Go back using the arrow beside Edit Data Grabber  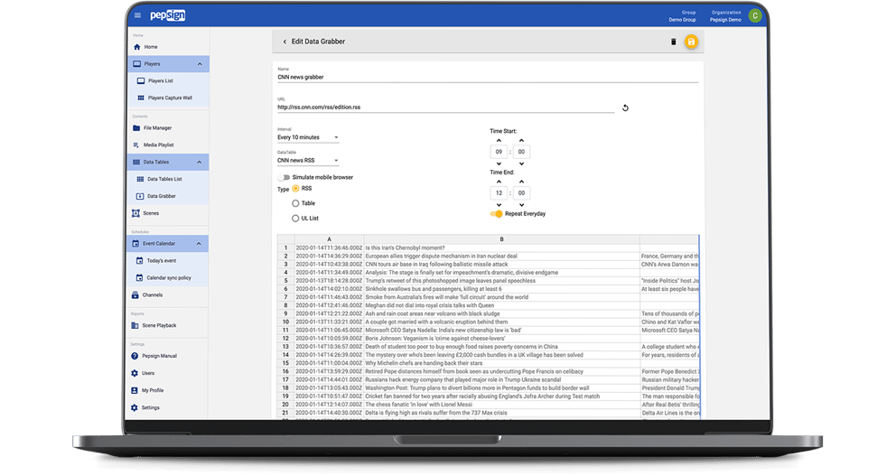285,42
